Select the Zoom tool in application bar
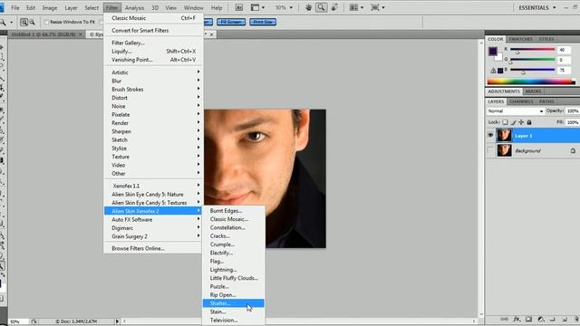This screenshot has width=580, height=326. [x=321, y=7]
